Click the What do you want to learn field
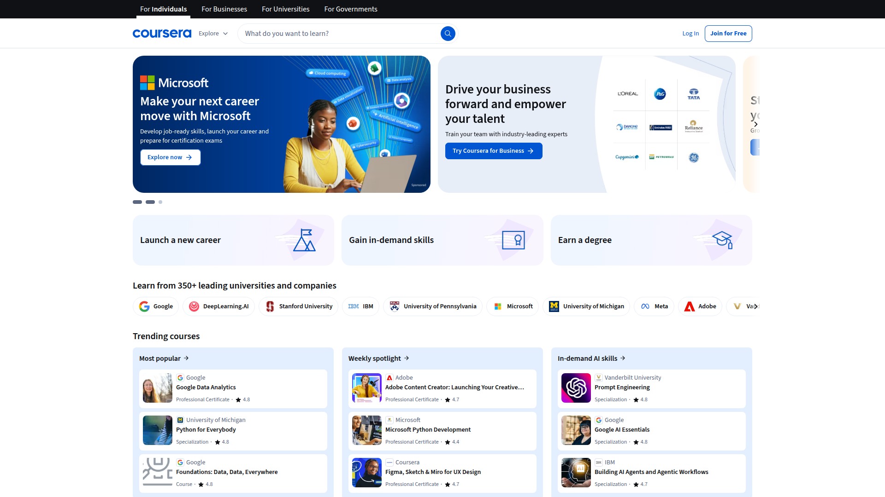The width and height of the screenshot is (885, 497). [339, 34]
